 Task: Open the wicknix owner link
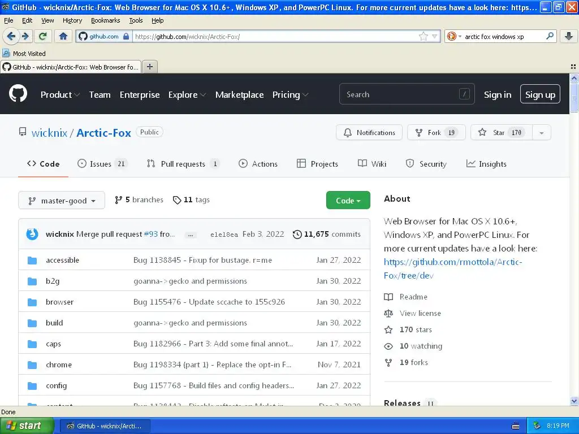[x=50, y=133]
